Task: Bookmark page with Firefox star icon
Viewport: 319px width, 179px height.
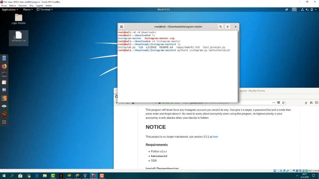Action: (283, 103)
